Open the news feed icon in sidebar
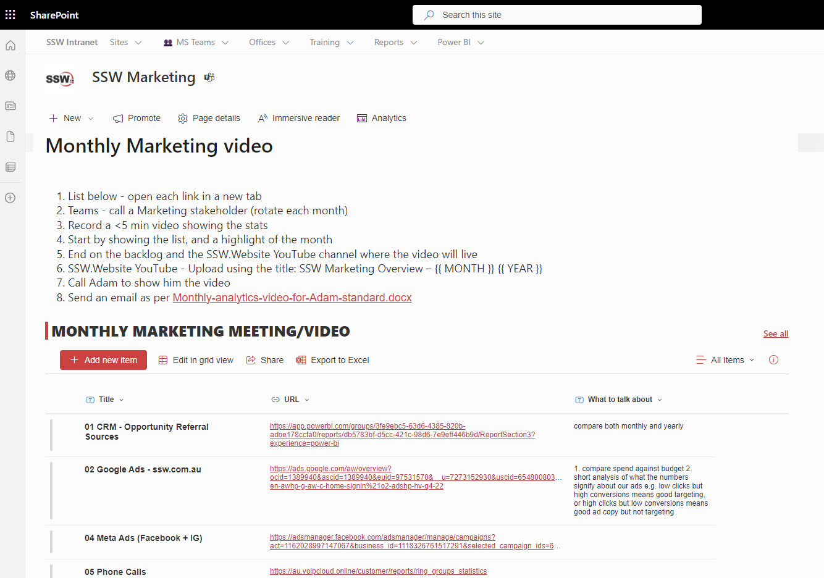 tap(11, 106)
